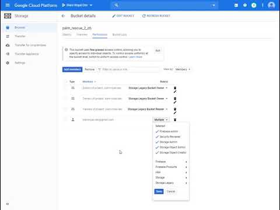Open Storage Legacy Bucket Reader role dropdown

pos(148,109)
